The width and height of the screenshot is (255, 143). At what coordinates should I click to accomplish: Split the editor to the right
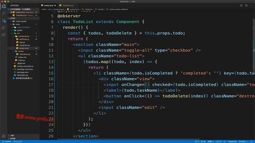coord(246,5)
